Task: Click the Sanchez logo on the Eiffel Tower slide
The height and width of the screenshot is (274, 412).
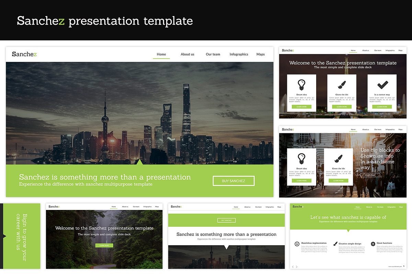Action: (x=288, y=50)
